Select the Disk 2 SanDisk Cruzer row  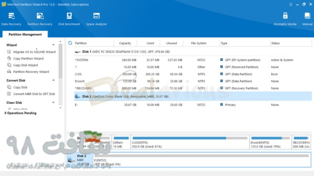[x=193, y=96]
